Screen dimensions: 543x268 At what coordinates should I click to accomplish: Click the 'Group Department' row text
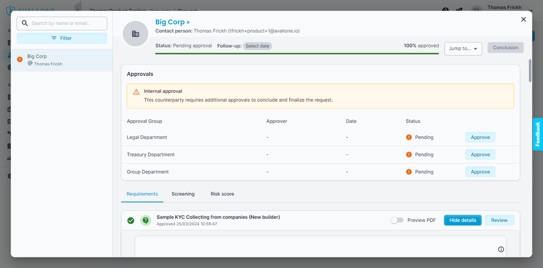point(148,171)
